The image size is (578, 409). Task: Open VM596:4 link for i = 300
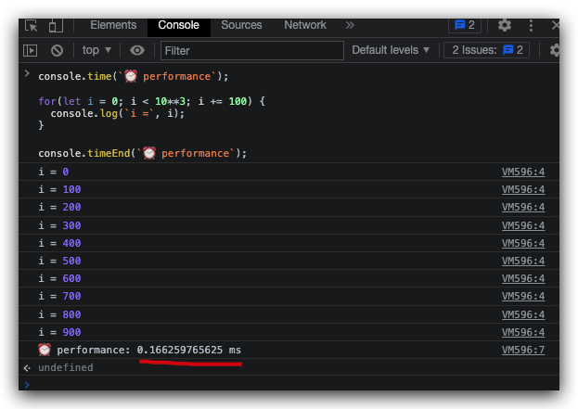pos(523,225)
